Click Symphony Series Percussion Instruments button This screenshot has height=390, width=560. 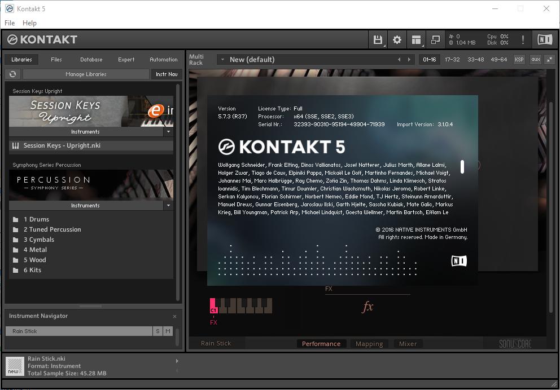(x=85, y=206)
